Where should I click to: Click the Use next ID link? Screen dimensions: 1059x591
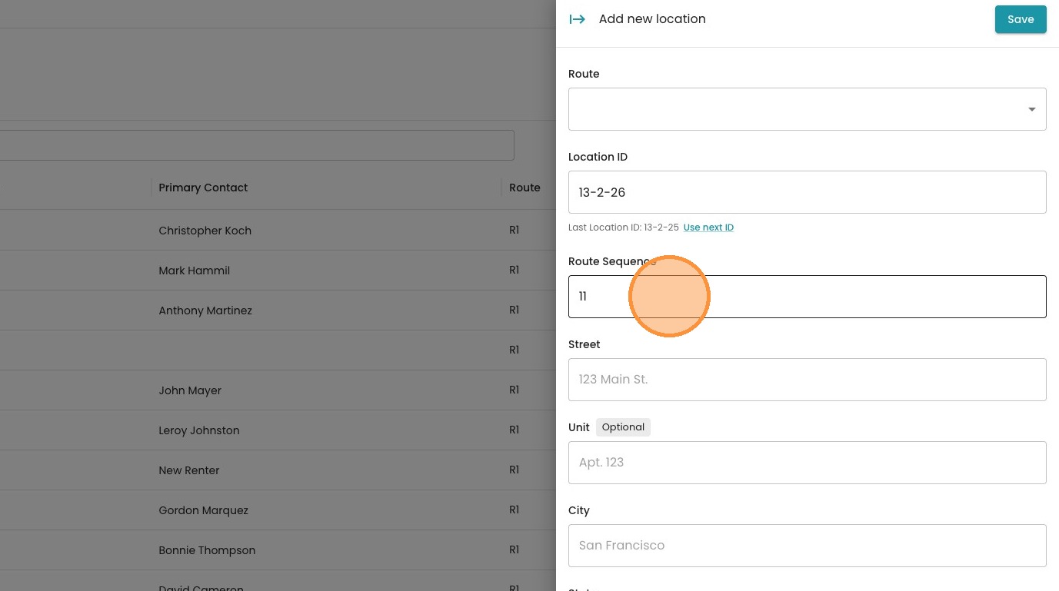(x=708, y=227)
